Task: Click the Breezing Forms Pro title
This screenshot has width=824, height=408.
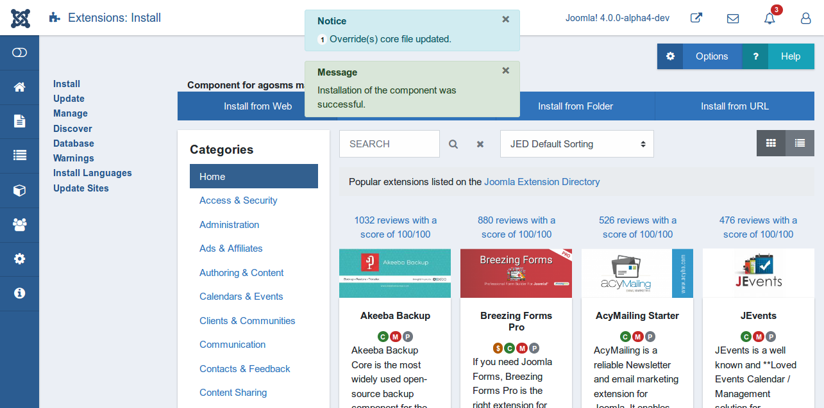Action: (517, 322)
